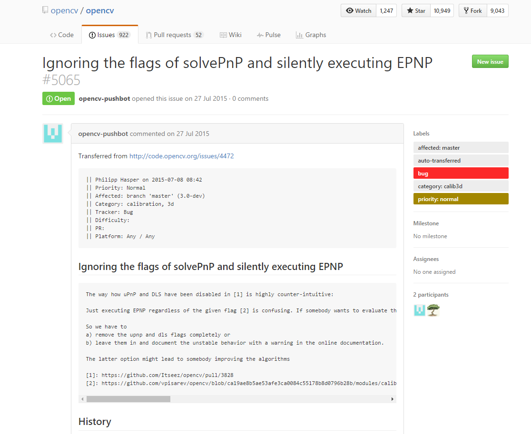Select the priority: normal label
The height and width of the screenshot is (434, 531).
point(461,199)
